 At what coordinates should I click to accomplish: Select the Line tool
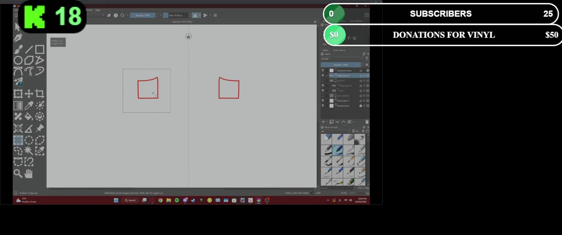pyautogui.click(x=29, y=49)
